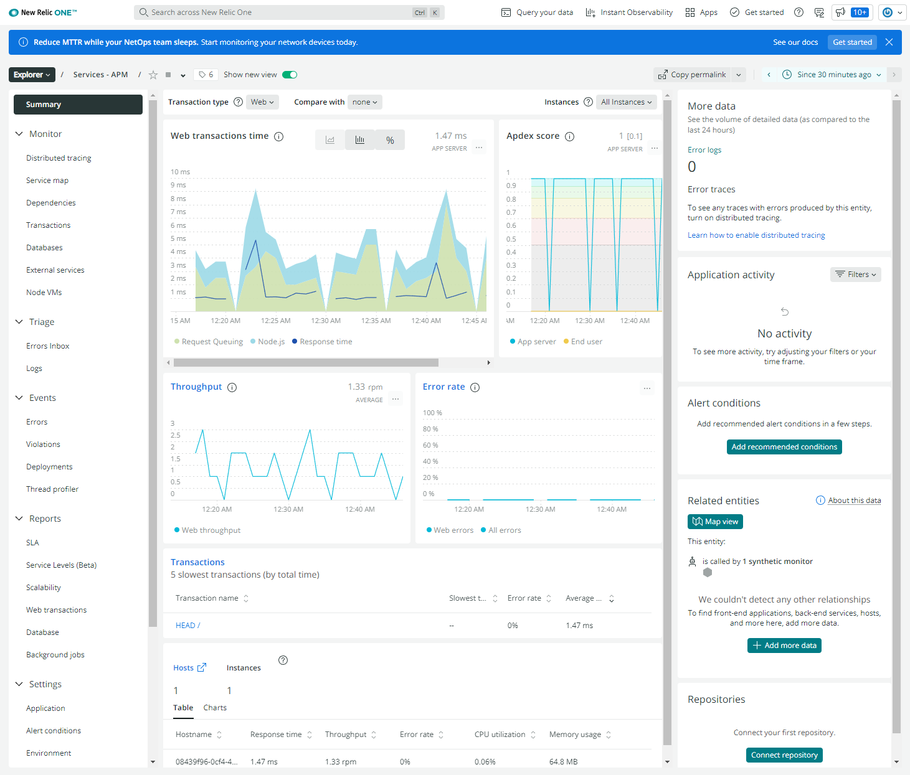Close the NetOps banner with X
Screen dimensions: 910x775
[x=889, y=42]
